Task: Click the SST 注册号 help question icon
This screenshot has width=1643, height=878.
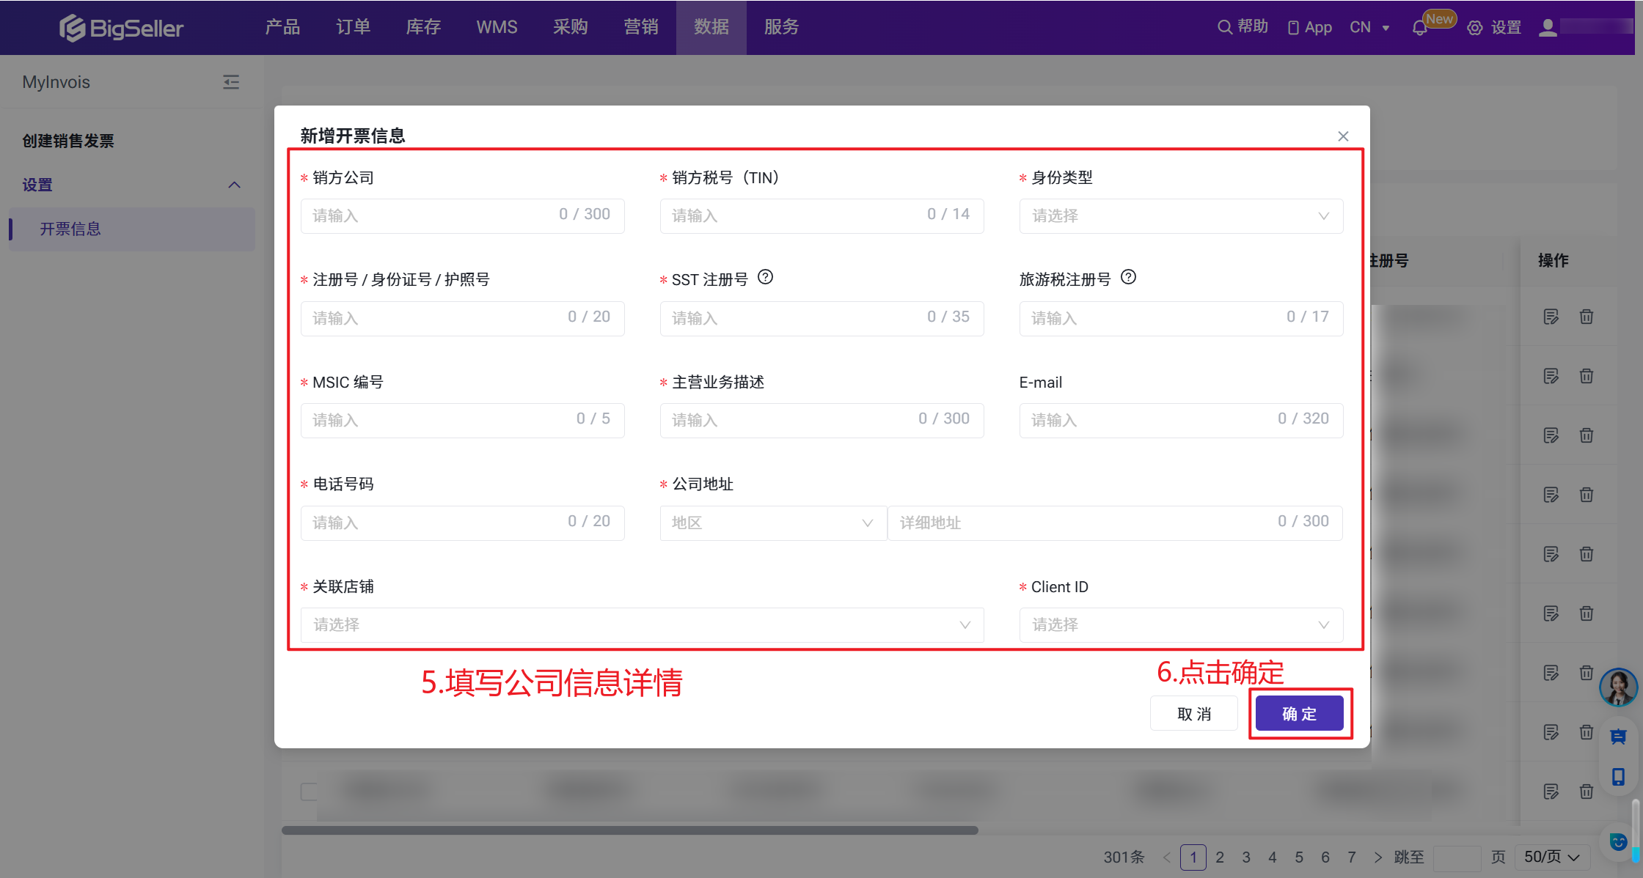Action: (765, 277)
